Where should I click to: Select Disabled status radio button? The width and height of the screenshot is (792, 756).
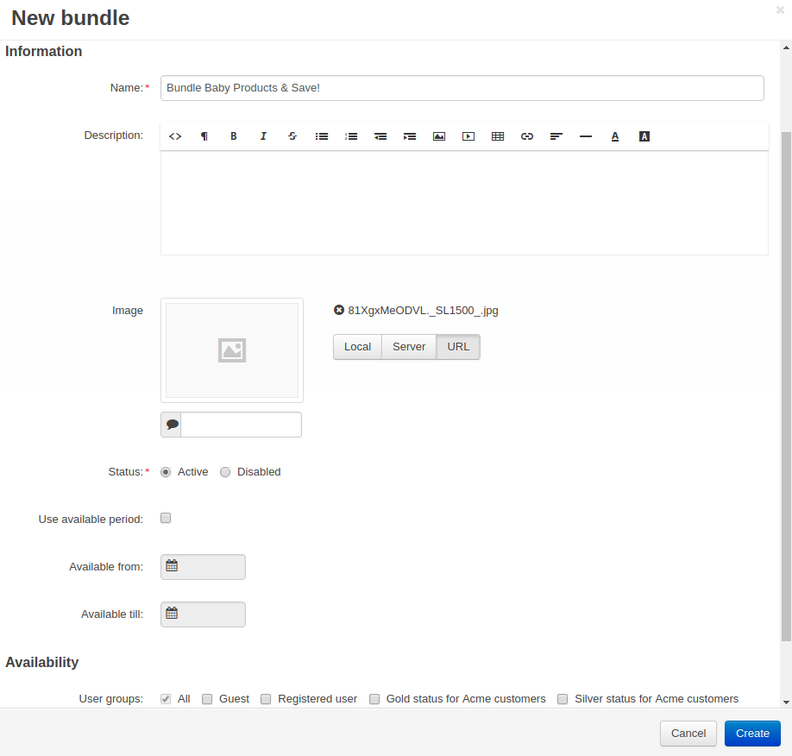pos(225,472)
